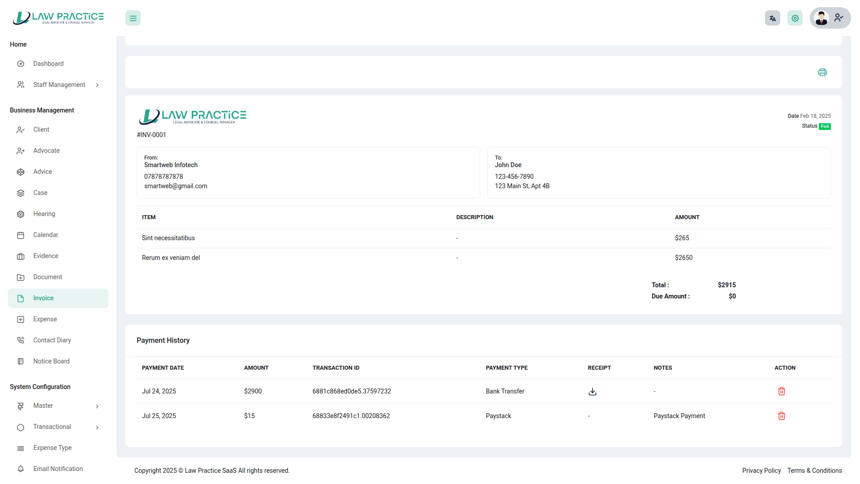Select Invoice in the sidebar
Screen dimensions: 860x484
[43, 298]
